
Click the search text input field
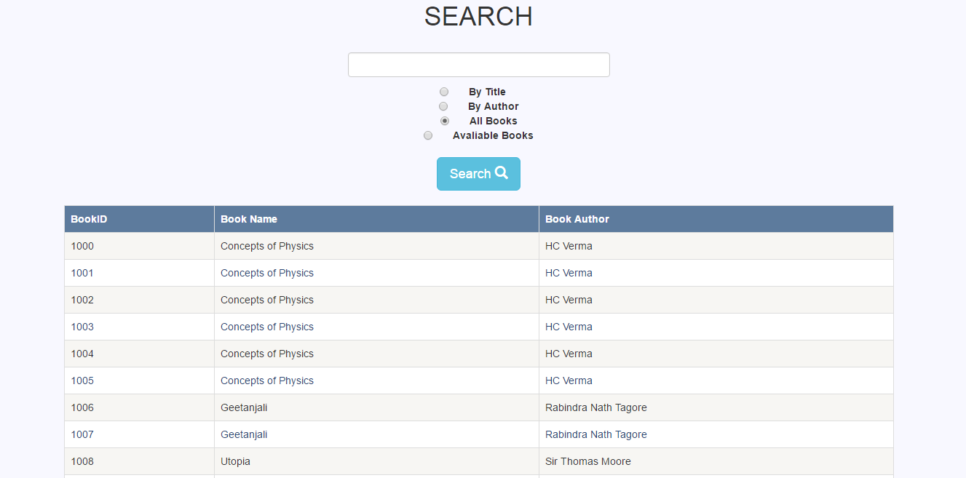[478, 65]
